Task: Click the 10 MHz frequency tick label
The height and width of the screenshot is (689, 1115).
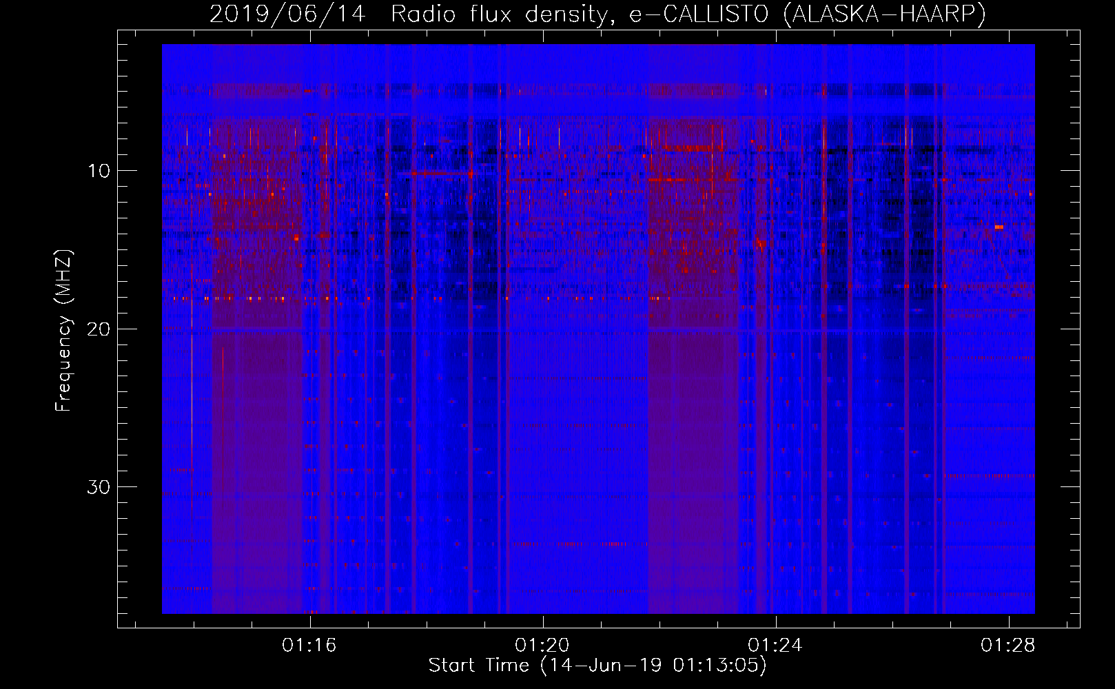Action: 99,171
